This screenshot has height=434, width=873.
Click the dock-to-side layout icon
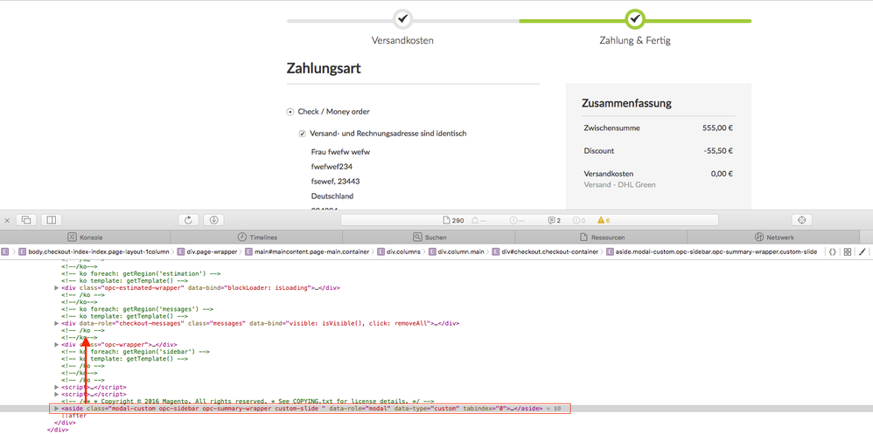(51, 220)
